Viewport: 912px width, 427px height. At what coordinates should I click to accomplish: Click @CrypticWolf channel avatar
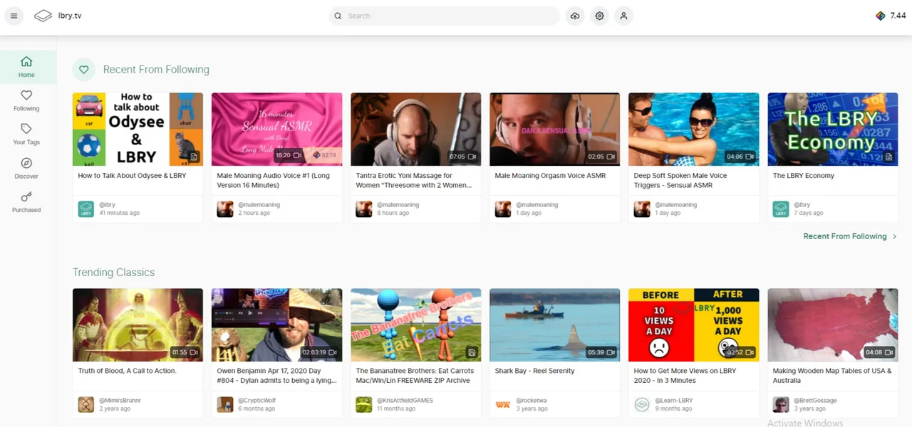[x=224, y=404]
